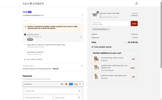
Task: Click the Mastercard icon
Action: (66, 84)
